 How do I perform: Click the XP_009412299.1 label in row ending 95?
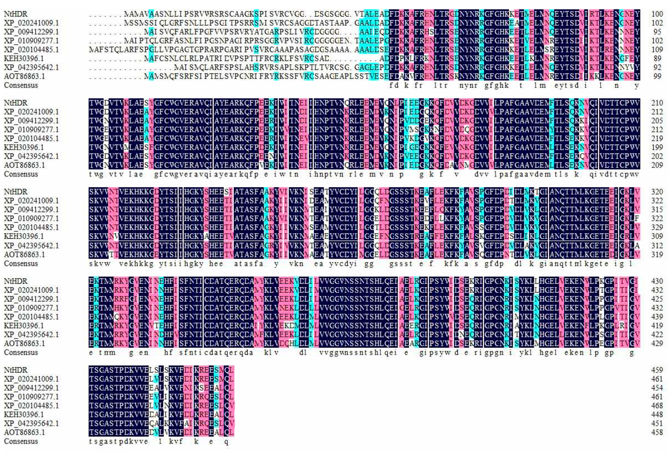tap(31, 32)
